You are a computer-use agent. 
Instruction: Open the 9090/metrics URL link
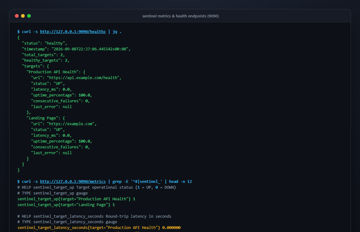[73, 181]
